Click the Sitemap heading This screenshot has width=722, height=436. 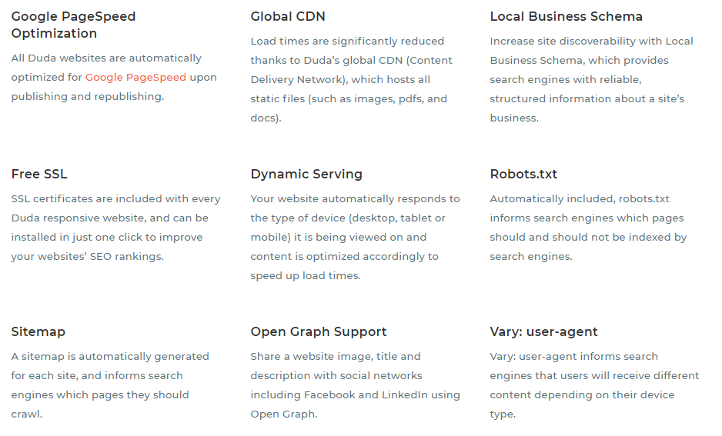[38, 332]
